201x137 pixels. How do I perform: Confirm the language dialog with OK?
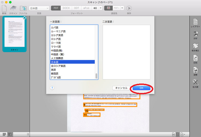[x=142, y=88]
